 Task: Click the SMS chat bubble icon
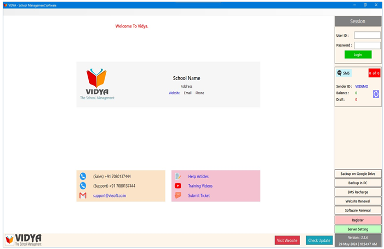point(340,73)
